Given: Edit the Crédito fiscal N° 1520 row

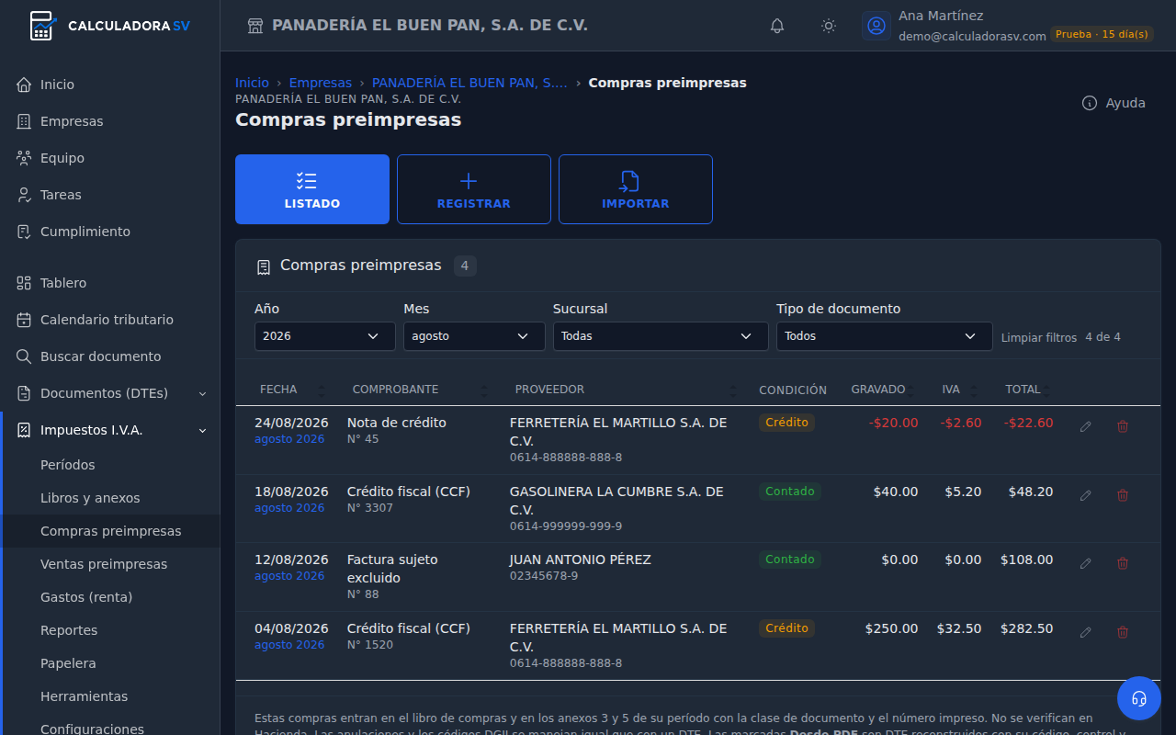Looking at the screenshot, I should (1086, 632).
